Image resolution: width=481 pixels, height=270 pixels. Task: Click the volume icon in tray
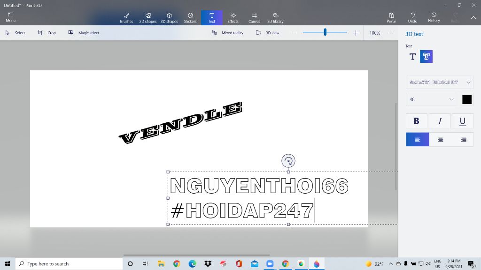point(427,263)
